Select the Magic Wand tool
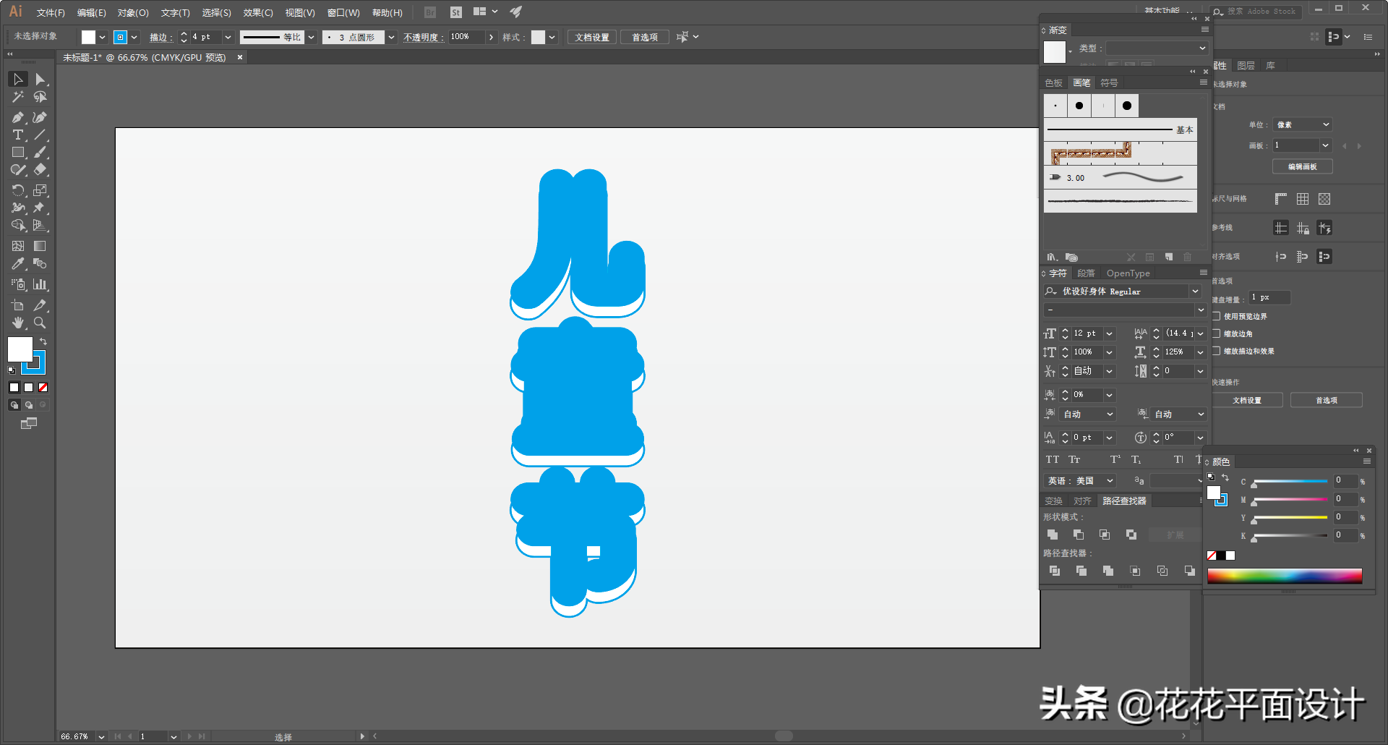1388x745 pixels. point(17,97)
